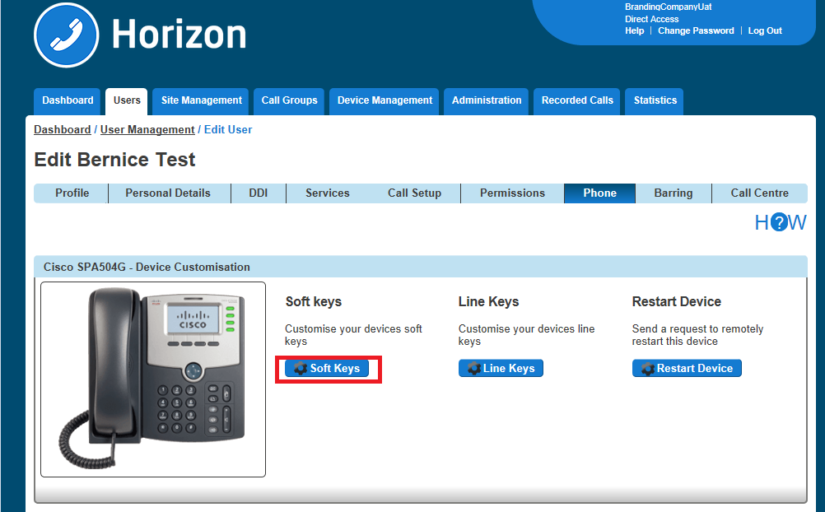
Task: Open the Dashboard main tab
Action: point(68,101)
